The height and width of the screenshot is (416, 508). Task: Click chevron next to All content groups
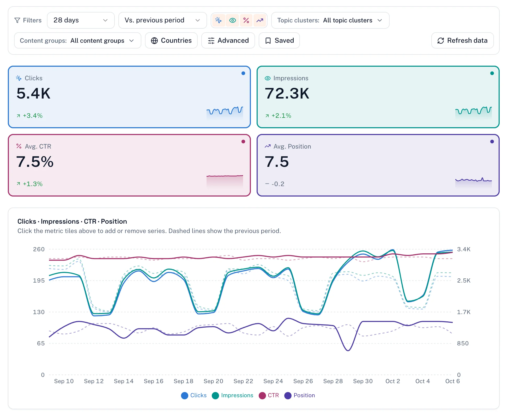click(131, 41)
